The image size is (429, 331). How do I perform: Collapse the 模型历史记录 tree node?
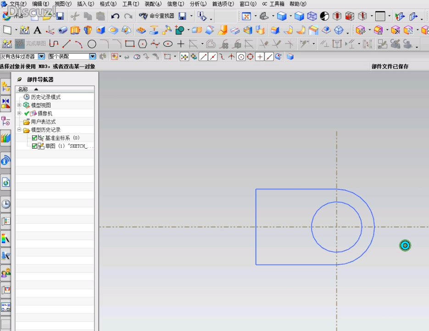coord(19,130)
